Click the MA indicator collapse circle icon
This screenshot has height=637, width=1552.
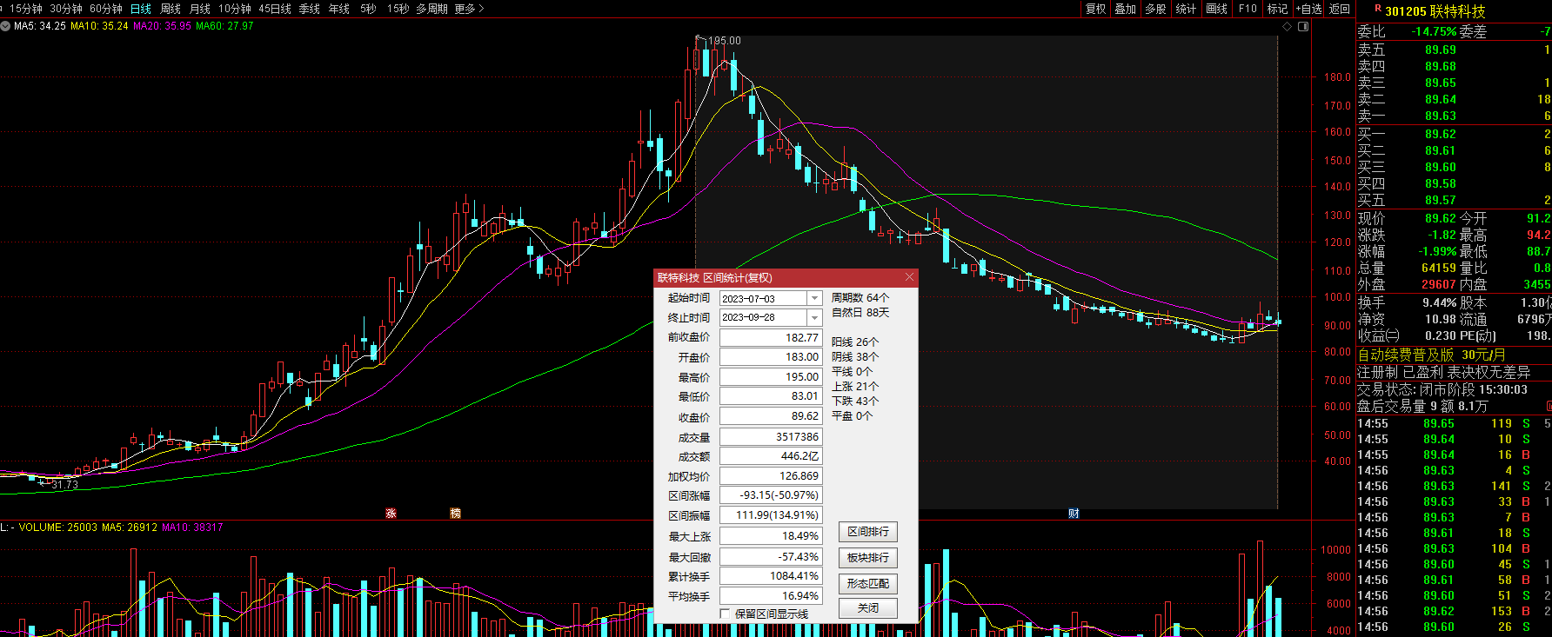coord(5,26)
